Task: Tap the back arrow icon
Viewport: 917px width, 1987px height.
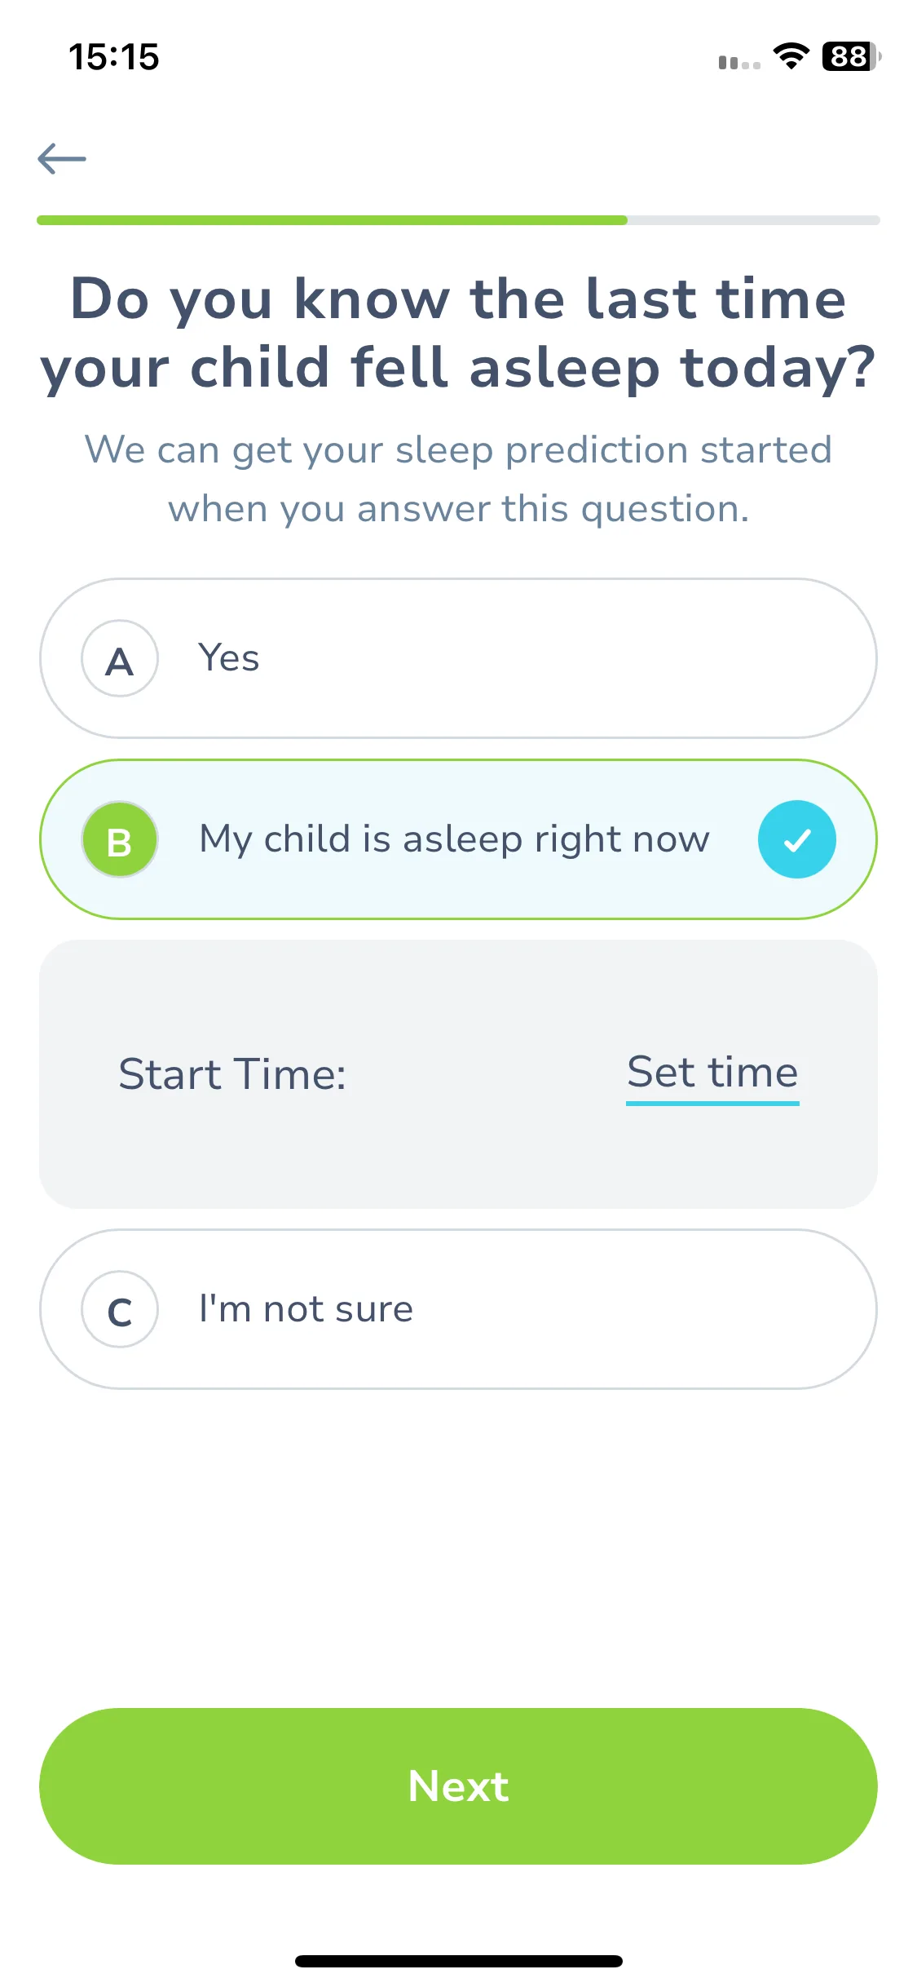Action: (x=62, y=158)
